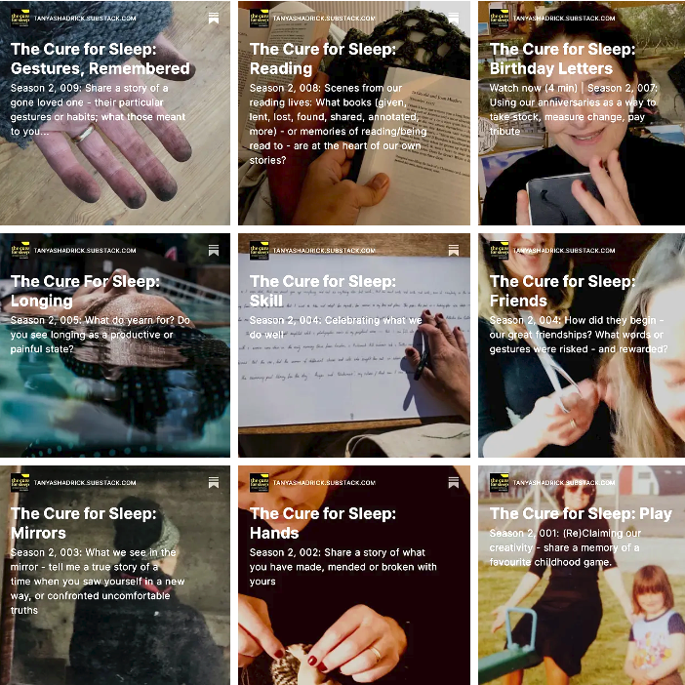Click publication logo on Birthday Letters card
Image resolution: width=685 pixels, height=685 pixels.
500,18
